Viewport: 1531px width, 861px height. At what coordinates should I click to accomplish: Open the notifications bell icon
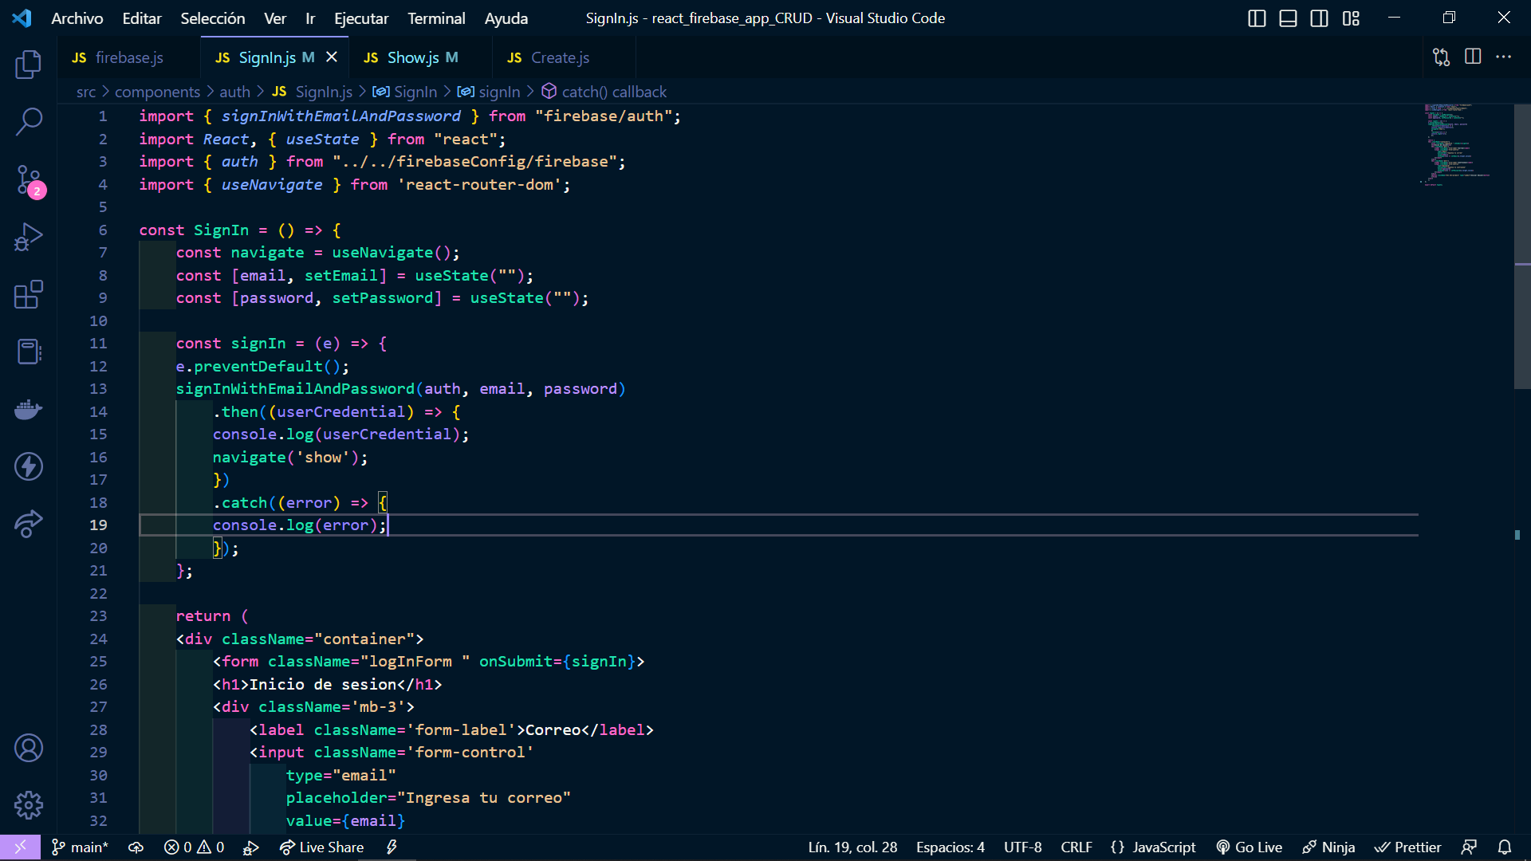click(x=1505, y=847)
